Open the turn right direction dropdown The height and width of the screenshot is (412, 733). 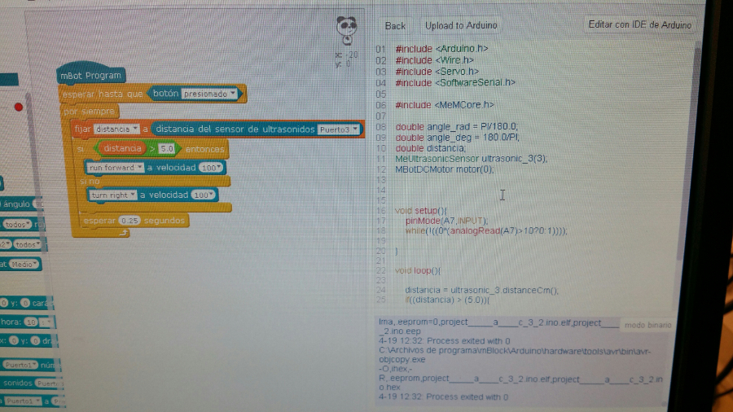(x=112, y=195)
